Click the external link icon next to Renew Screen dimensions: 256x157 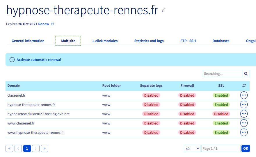click(53, 24)
